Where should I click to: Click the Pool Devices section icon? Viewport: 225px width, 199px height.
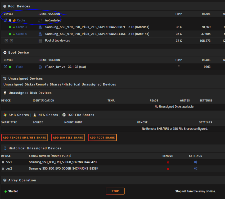tap(5, 6)
